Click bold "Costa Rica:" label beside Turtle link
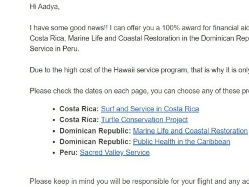Image resolution: width=249 pixels, height=187 pixels. (x=79, y=120)
